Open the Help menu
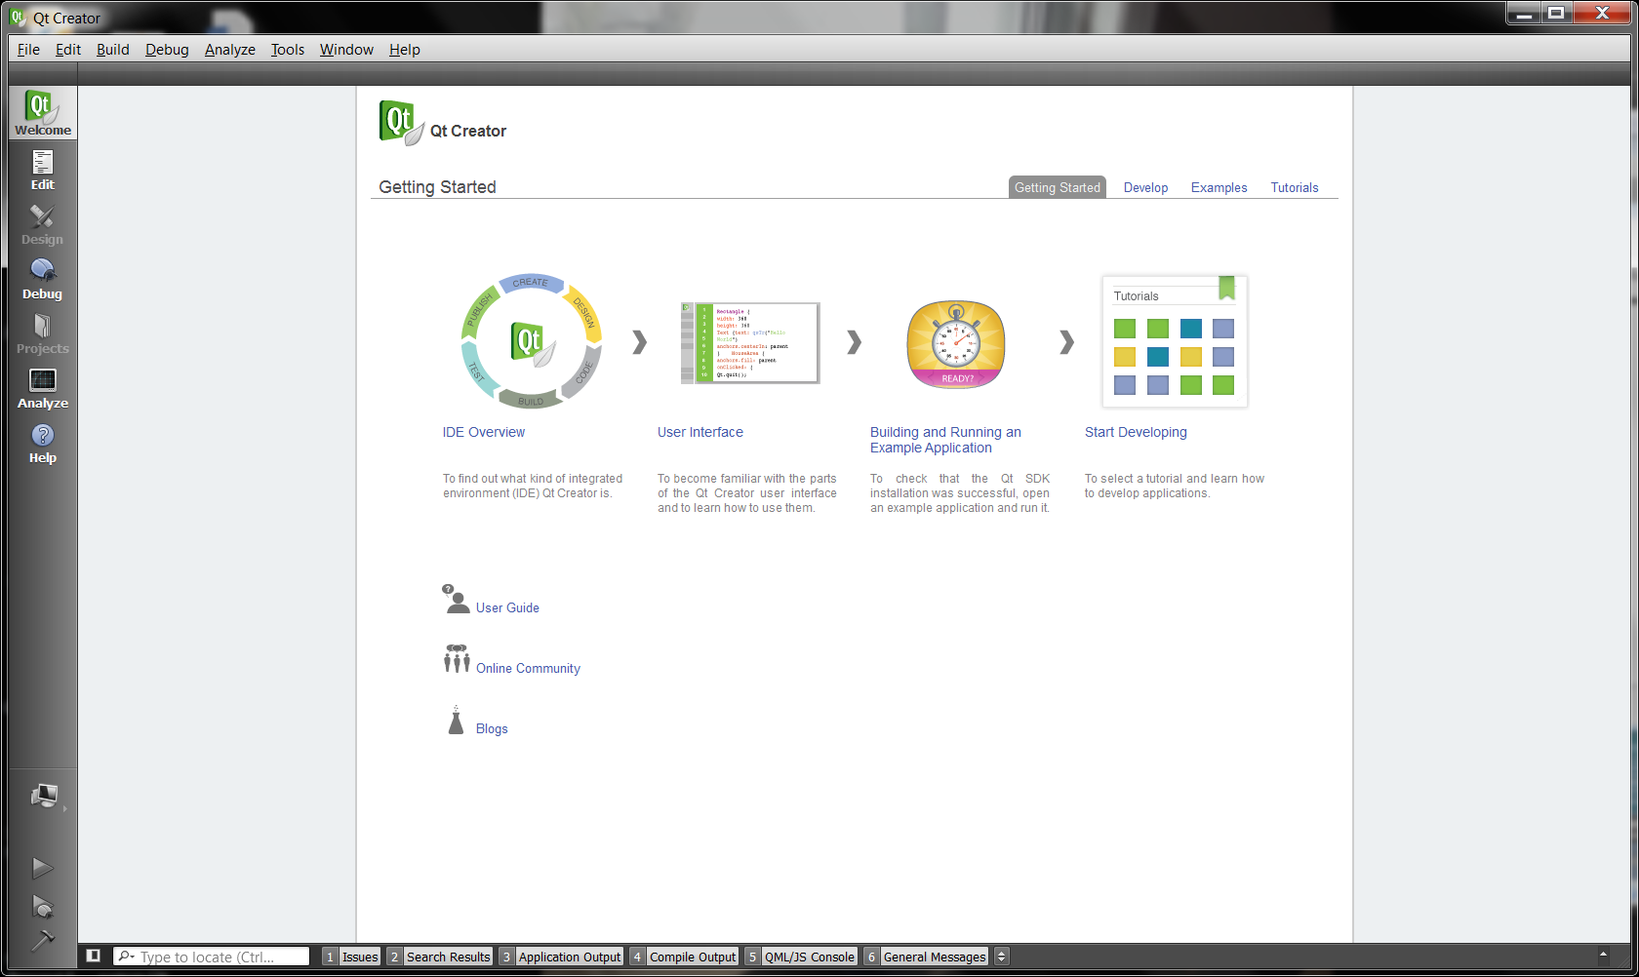Screen dimensions: 1639x977 pyautogui.click(x=405, y=50)
